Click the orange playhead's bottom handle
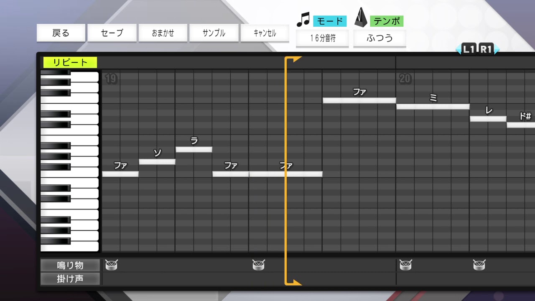Screen dimensions: 535x301 (293, 282)
